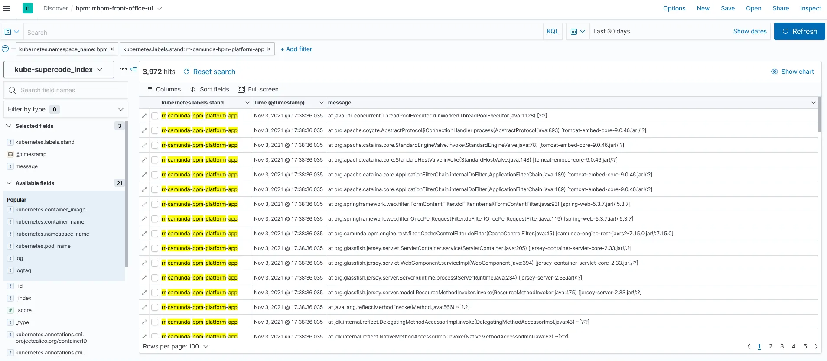Click the green D space avatar
Image resolution: width=827 pixels, height=361 pixels.
click(x=28, y=8)
